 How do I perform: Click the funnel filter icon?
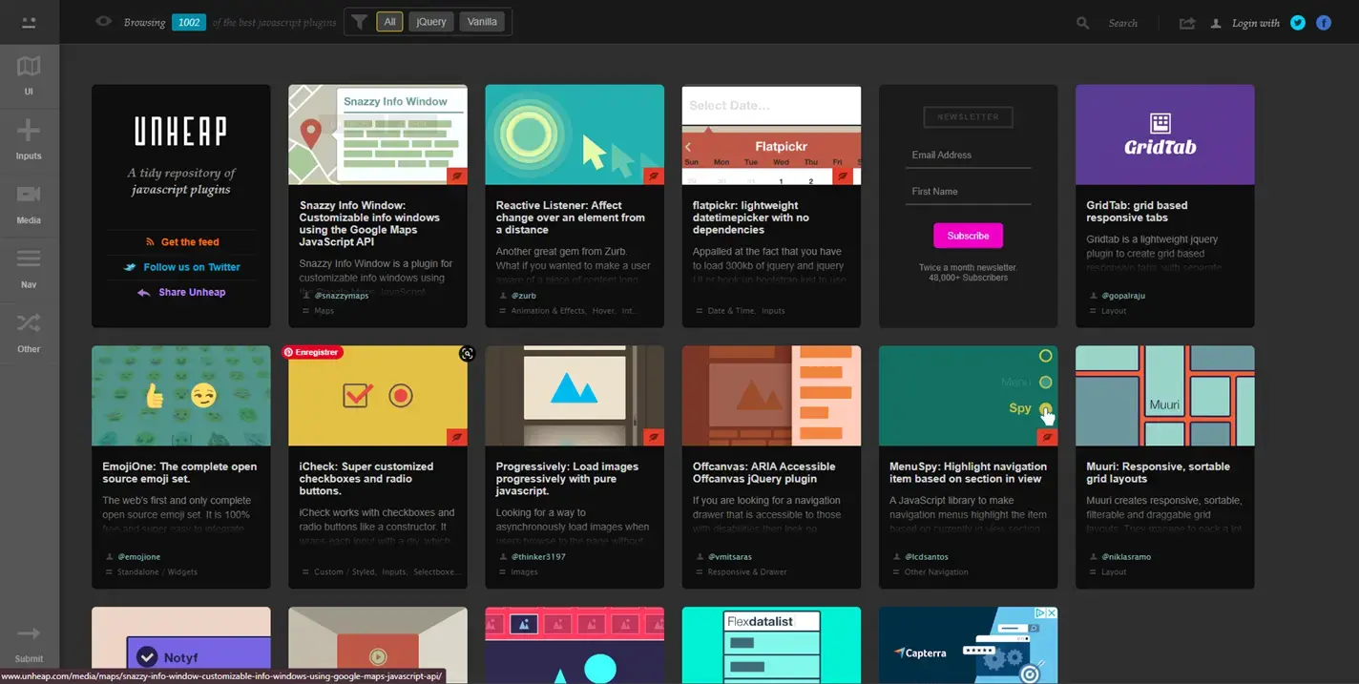[x=359, y=22]
